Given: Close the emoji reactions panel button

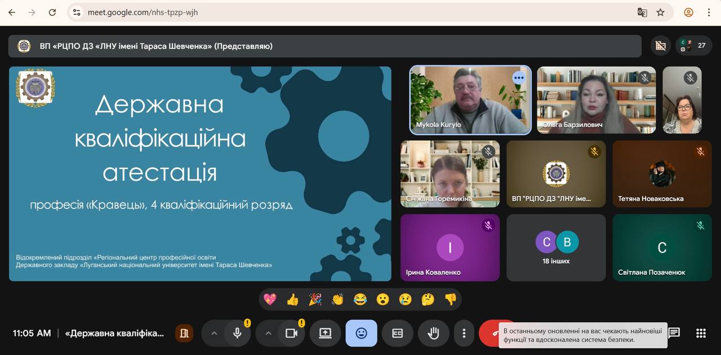Looking at the screenshot, I should click(x=361, y=333).
